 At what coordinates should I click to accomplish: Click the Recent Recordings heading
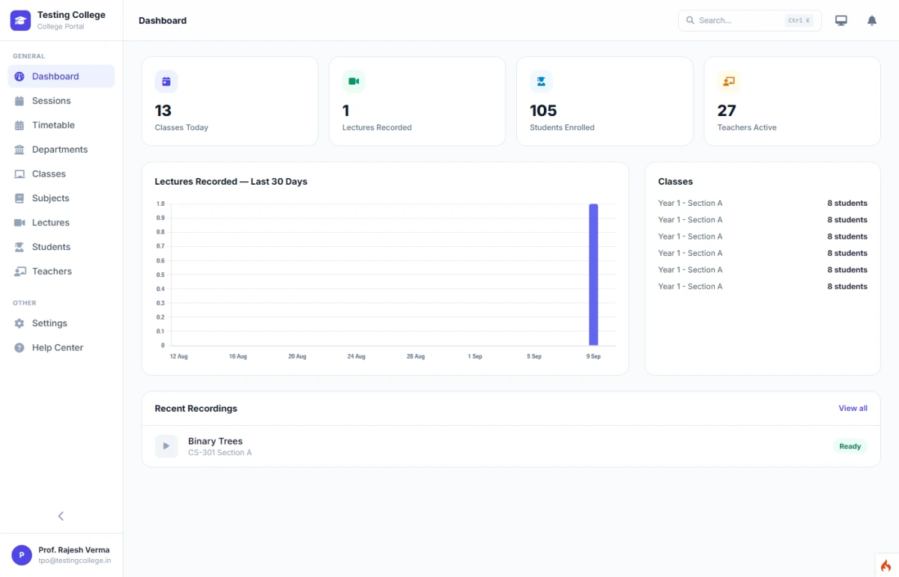click(x=196, y=409)
